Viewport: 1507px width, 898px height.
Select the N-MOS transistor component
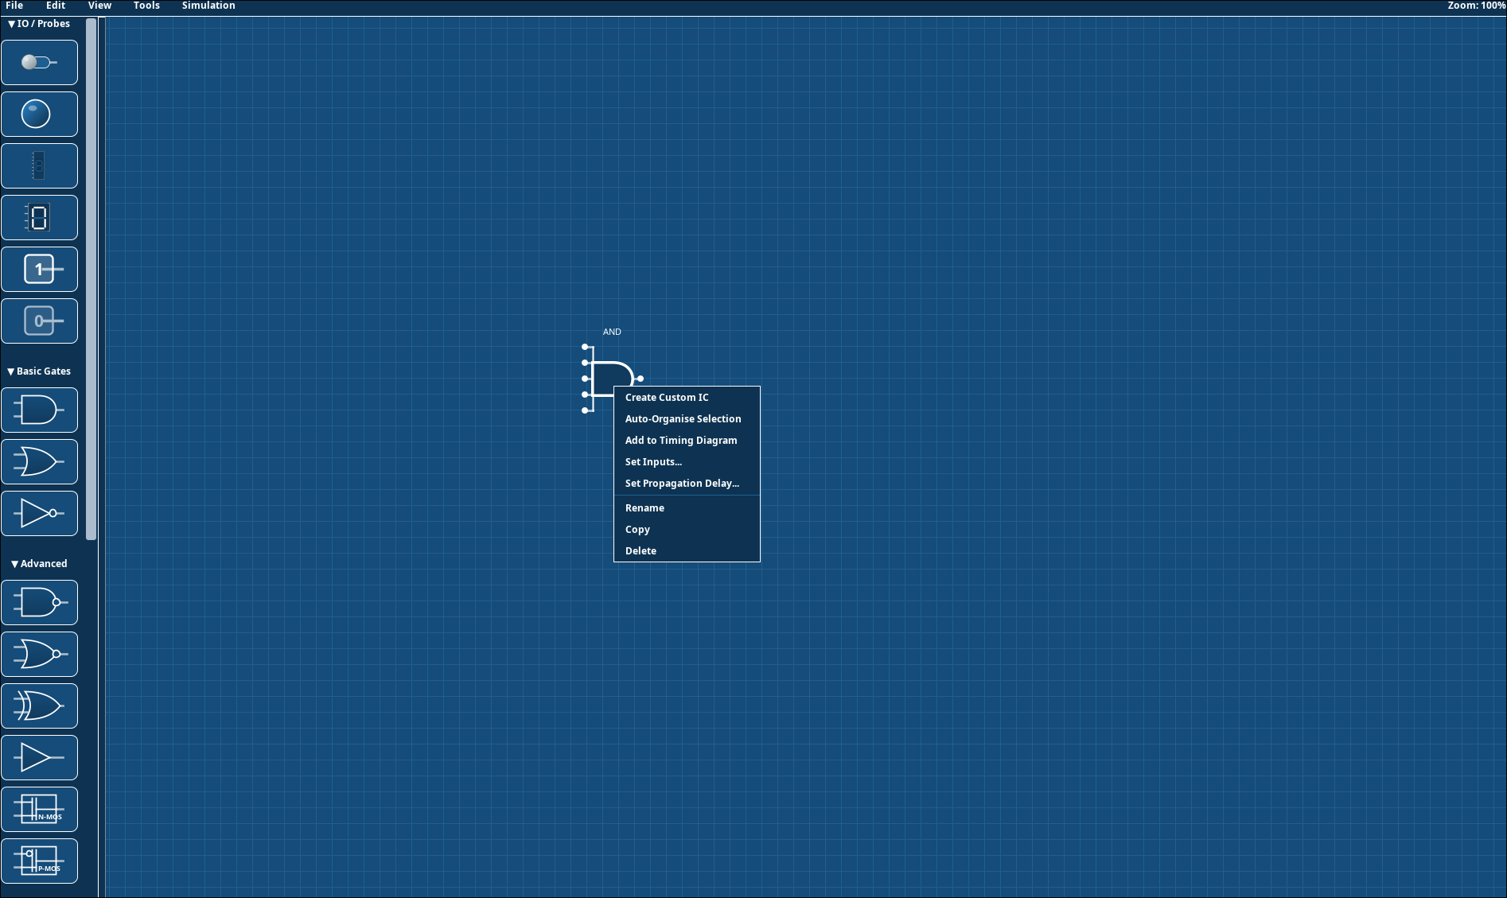pyautogui.click(x=39, y=809)
